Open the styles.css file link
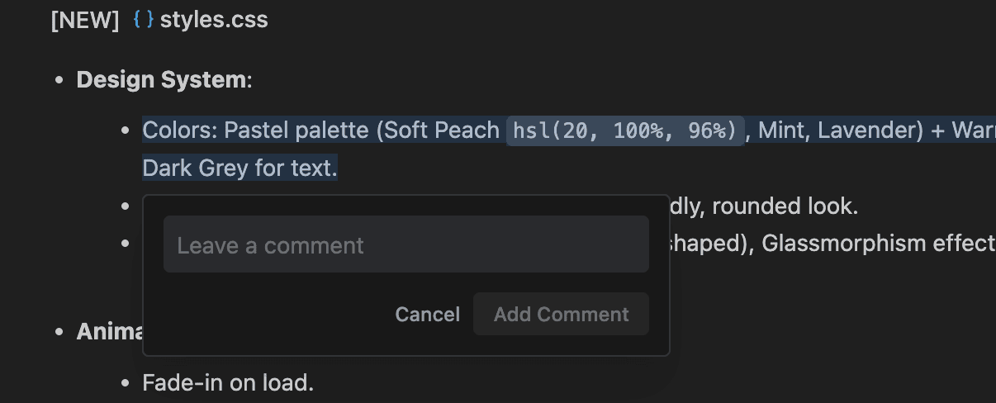This screenshot has height=403, width=996. click(214, 21)
